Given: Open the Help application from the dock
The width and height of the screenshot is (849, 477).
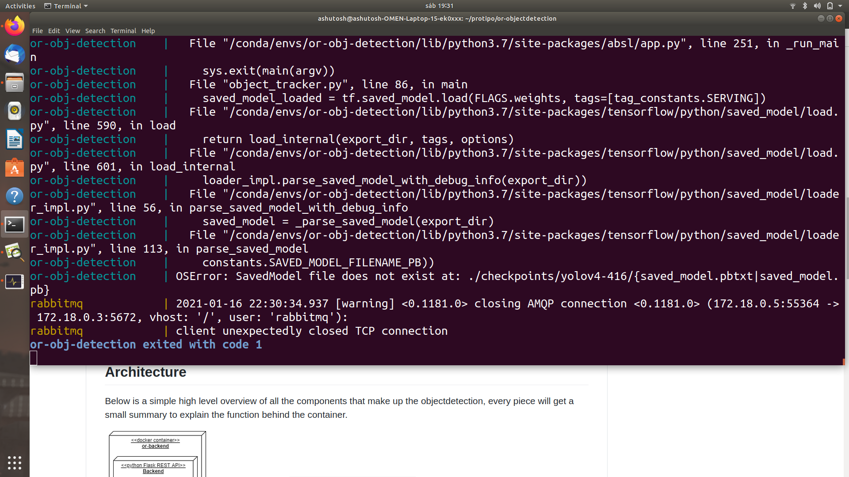Looking at the screenshot, I should pyautogui.click(x=15, y=196).
